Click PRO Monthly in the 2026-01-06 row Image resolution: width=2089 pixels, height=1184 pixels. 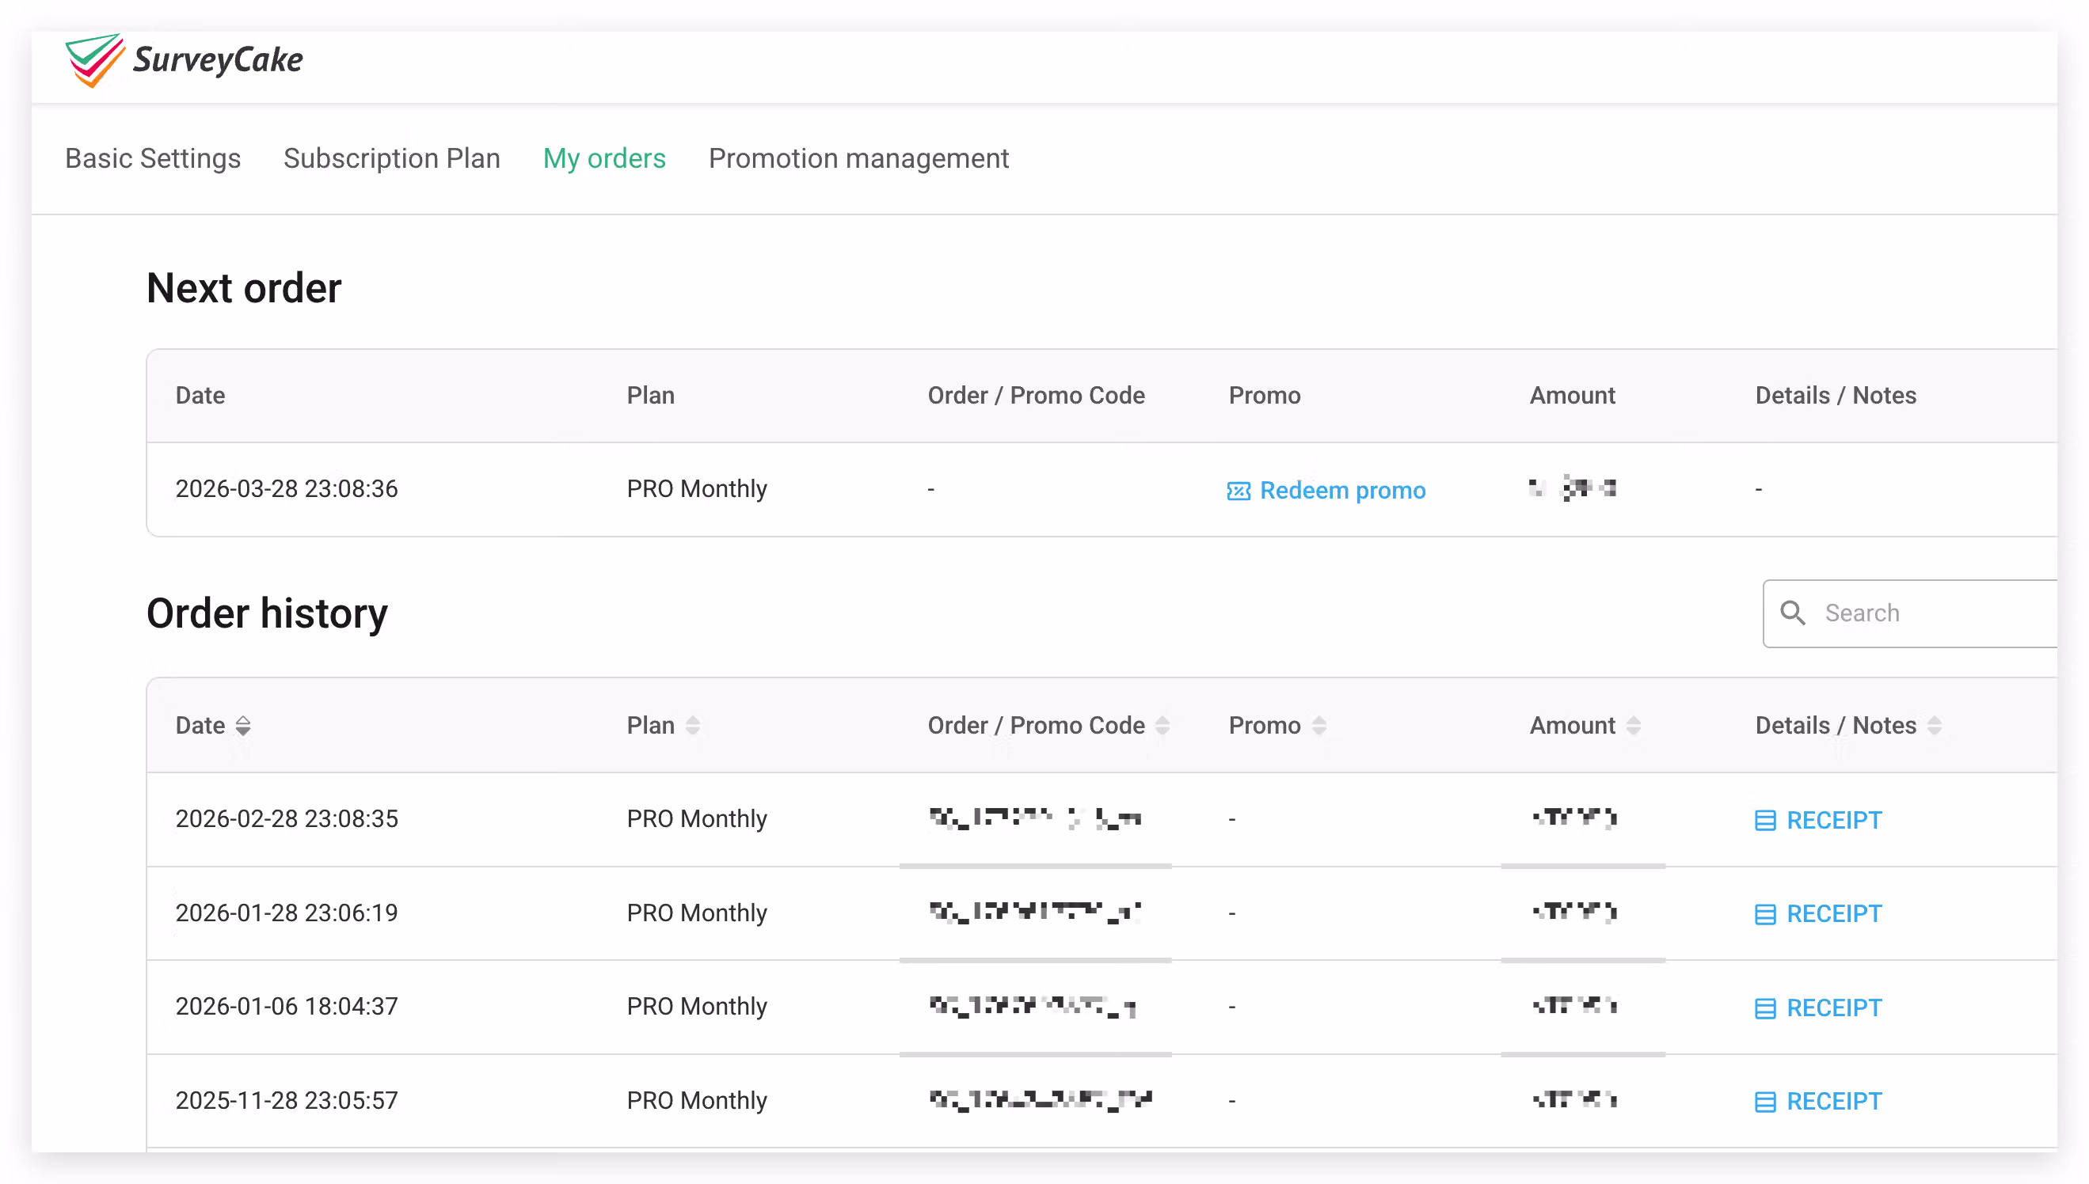pos(696,1006)
